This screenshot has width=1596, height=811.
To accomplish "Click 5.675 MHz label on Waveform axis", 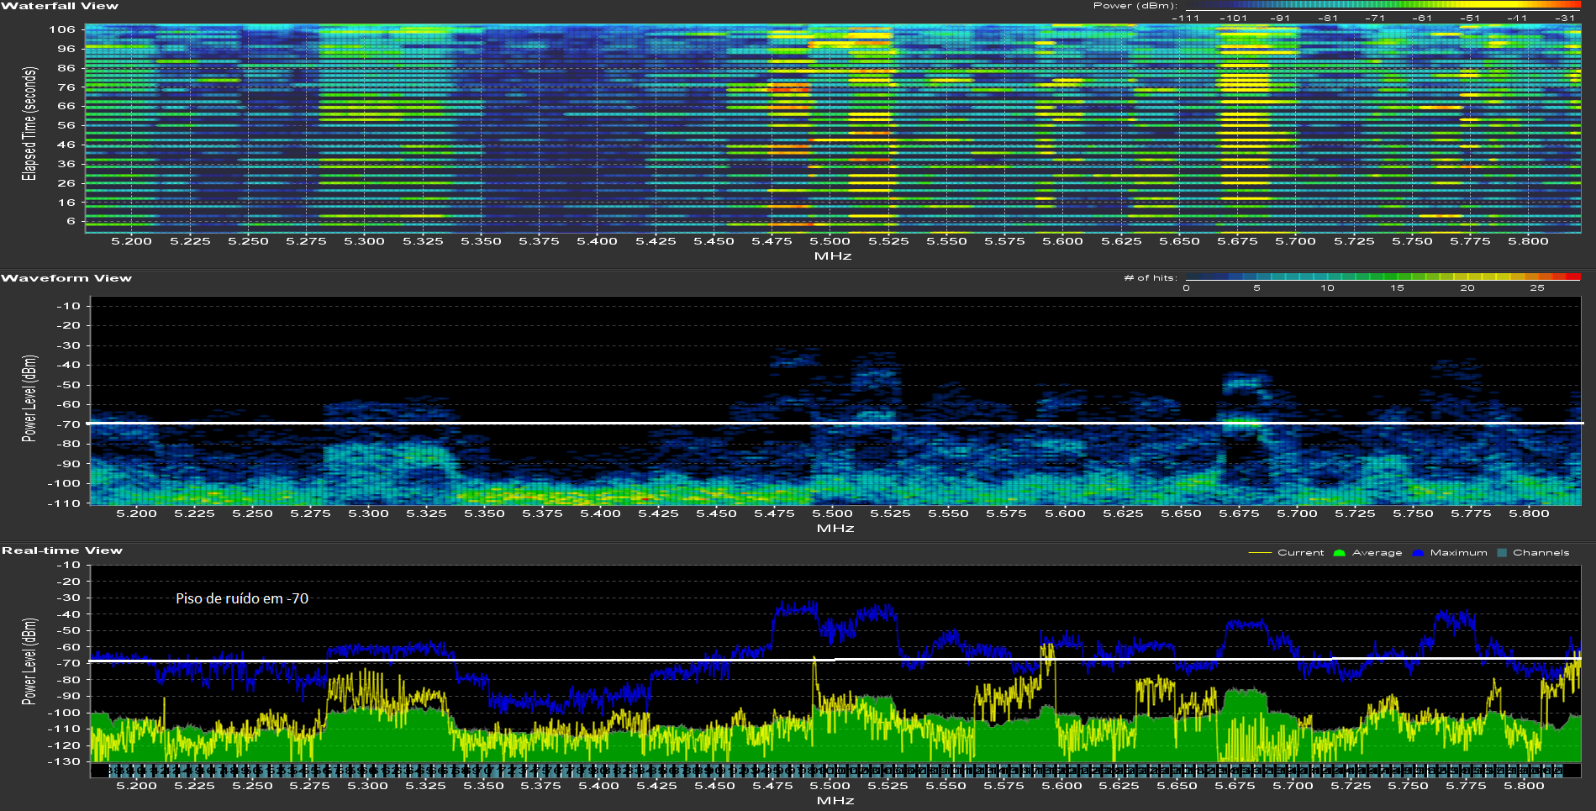I will [1239, 513].
